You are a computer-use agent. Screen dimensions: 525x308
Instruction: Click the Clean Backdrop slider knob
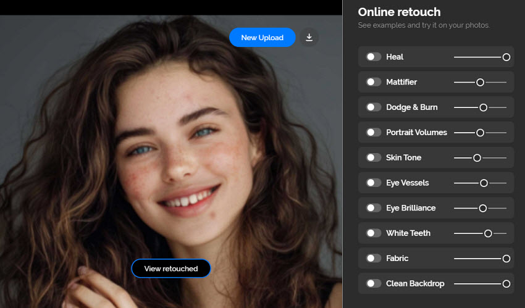[x=506, y=284]
